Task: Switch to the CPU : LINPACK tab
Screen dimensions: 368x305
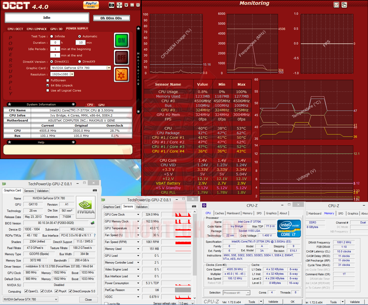Action: pos(37,29)
